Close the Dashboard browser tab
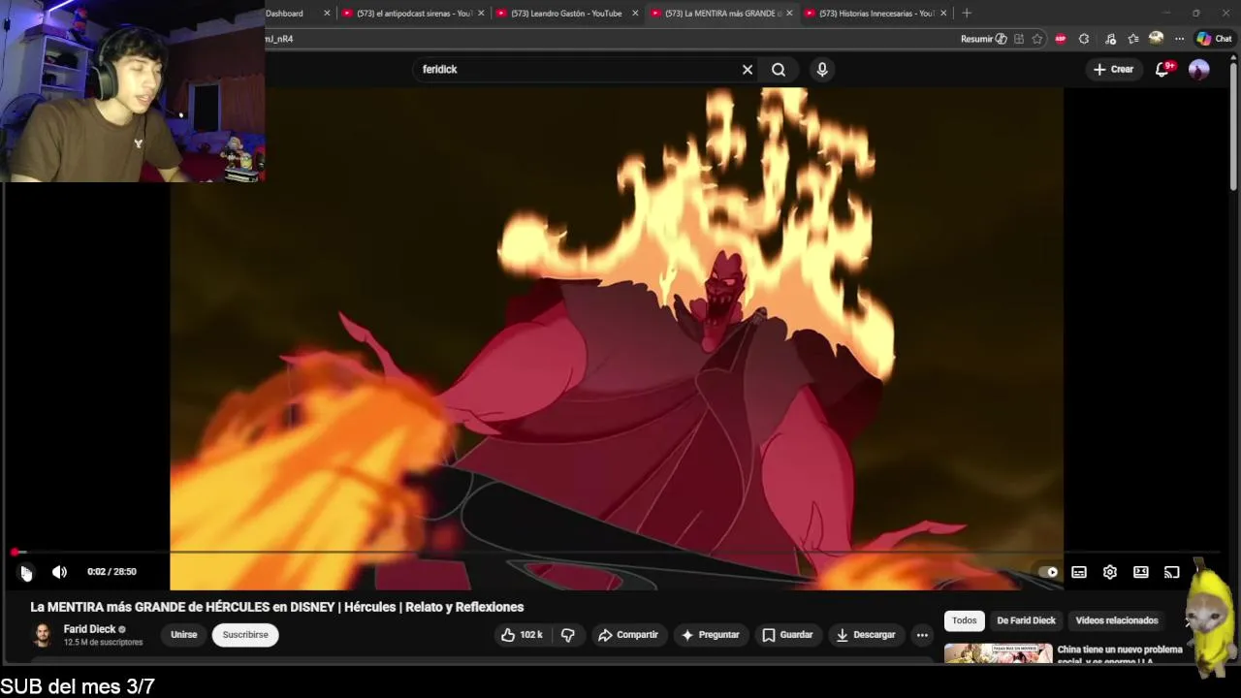Screen dimensions: 1241x698 327,14
